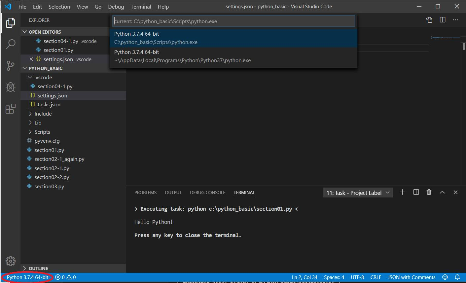Change line ending via CRLF
This screenshot has width=466, height=283.
(376, 277)
